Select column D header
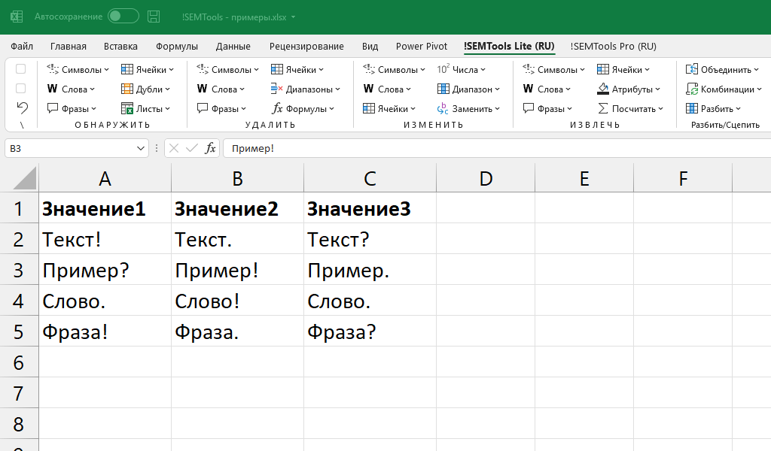Viewport: 771px width, 451px height. pos(486,179)
